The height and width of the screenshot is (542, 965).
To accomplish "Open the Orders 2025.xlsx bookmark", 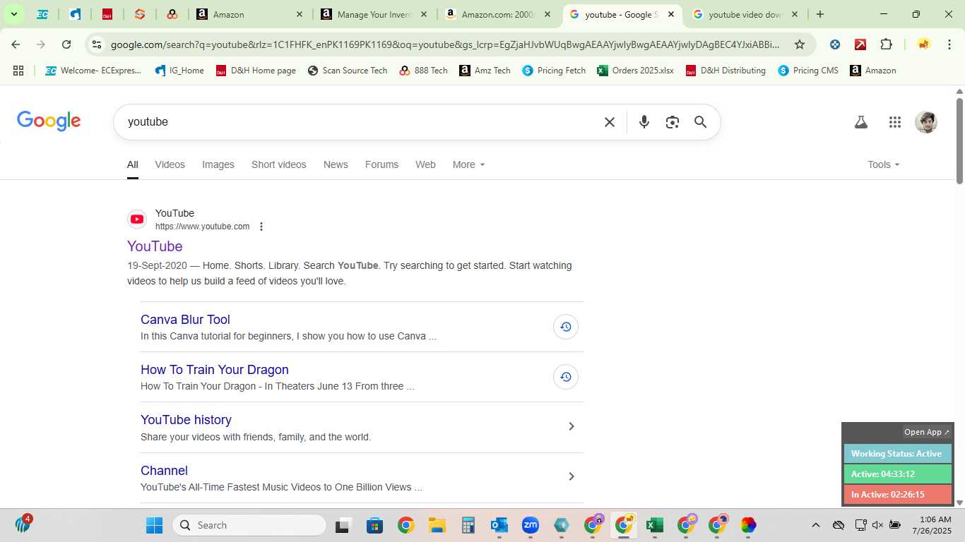I will [x=635, y=71].
